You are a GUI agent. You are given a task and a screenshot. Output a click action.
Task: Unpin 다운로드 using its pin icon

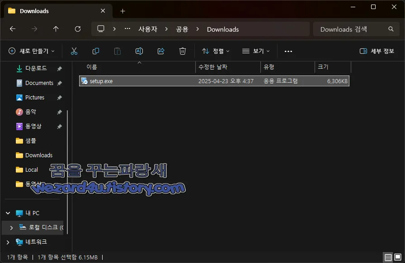(x=59, y=69)
